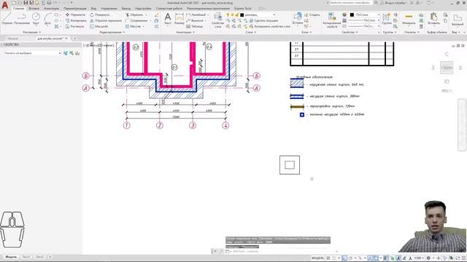Click the Вставка block insert icon
467x262 pixels.
pos(298,18)
